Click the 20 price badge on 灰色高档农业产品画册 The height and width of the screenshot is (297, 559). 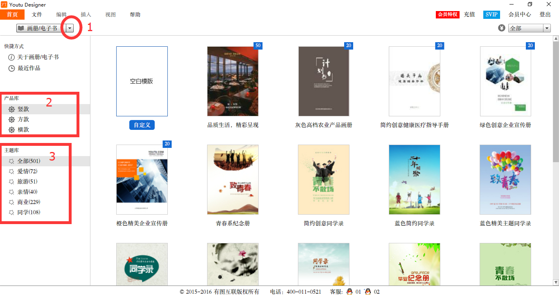349,45
